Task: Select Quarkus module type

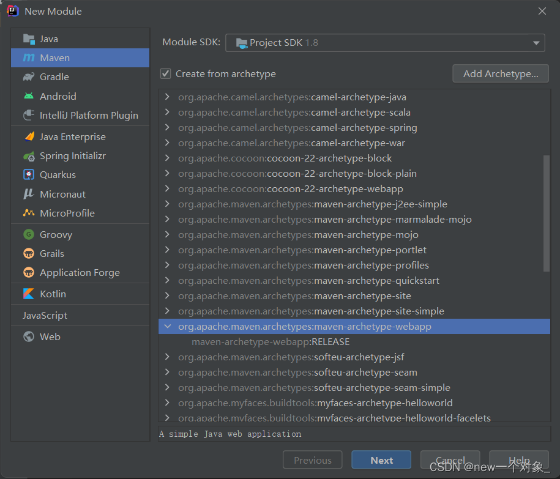Action: click(x=80, y=174)
